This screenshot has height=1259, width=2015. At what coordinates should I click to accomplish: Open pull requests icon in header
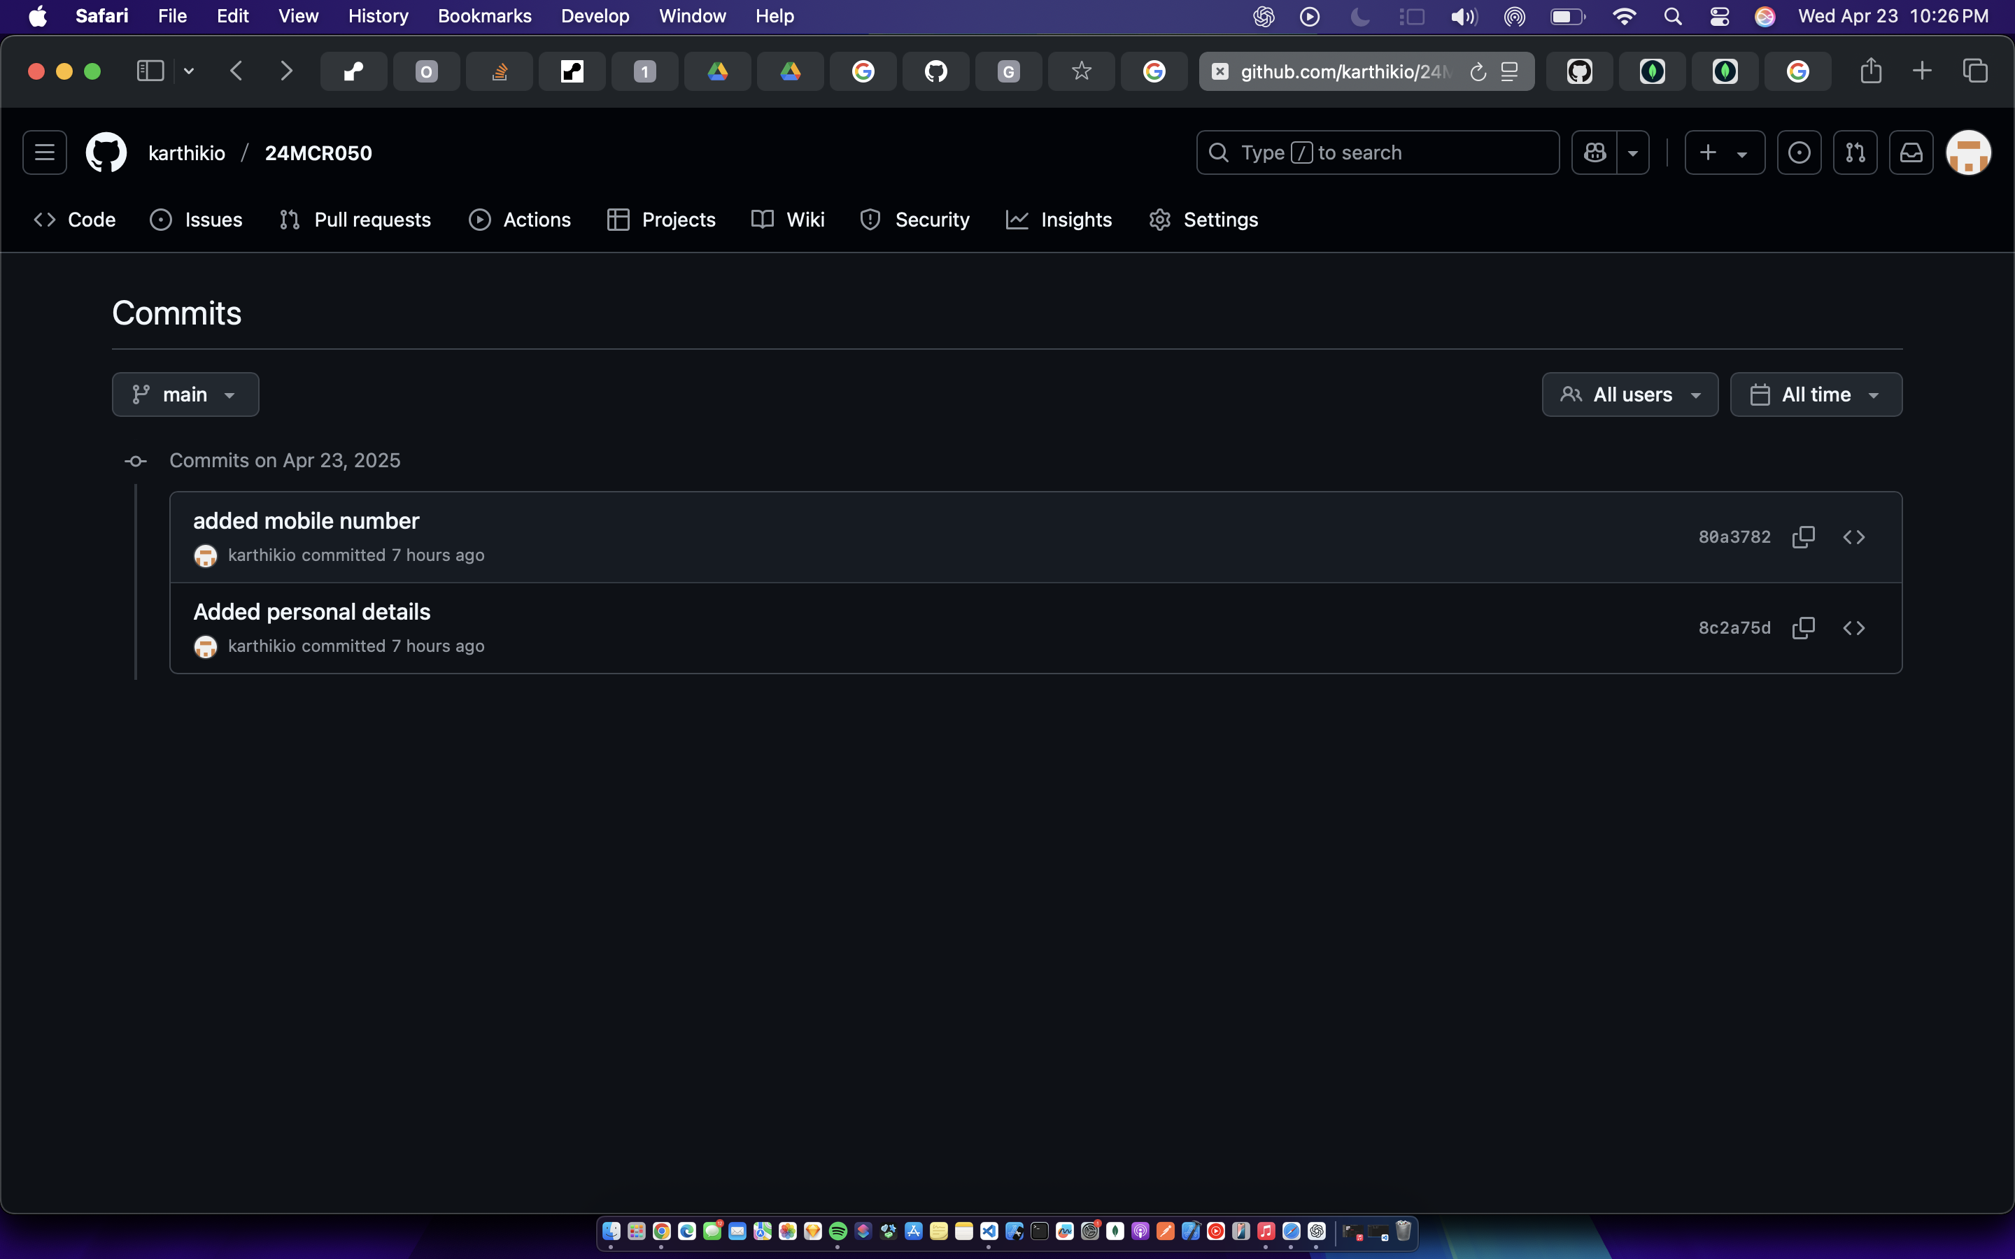click(x=1855, y=152)
